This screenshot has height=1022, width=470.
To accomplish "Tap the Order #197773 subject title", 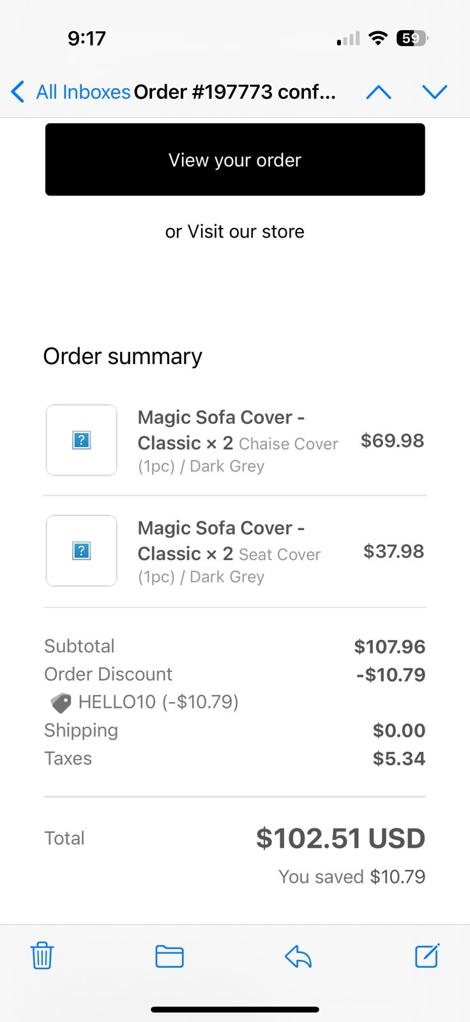I will 234,92.
